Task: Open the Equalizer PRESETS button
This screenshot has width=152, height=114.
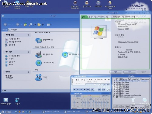Action: [105, 96]
